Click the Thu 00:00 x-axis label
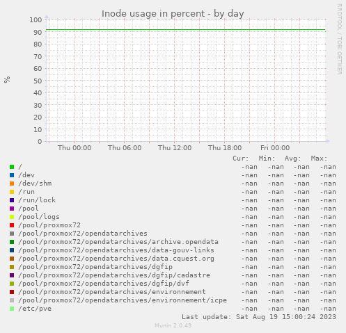 coord(74,148)
